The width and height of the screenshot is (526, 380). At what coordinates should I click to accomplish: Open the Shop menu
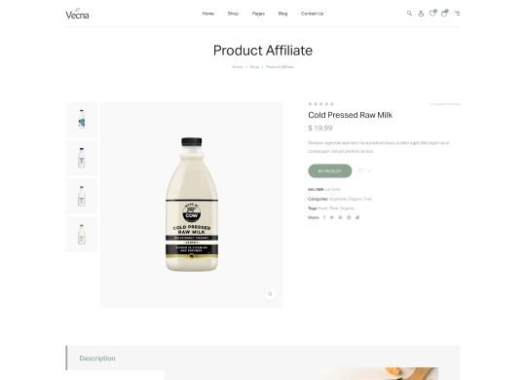(x=233, y=14)
